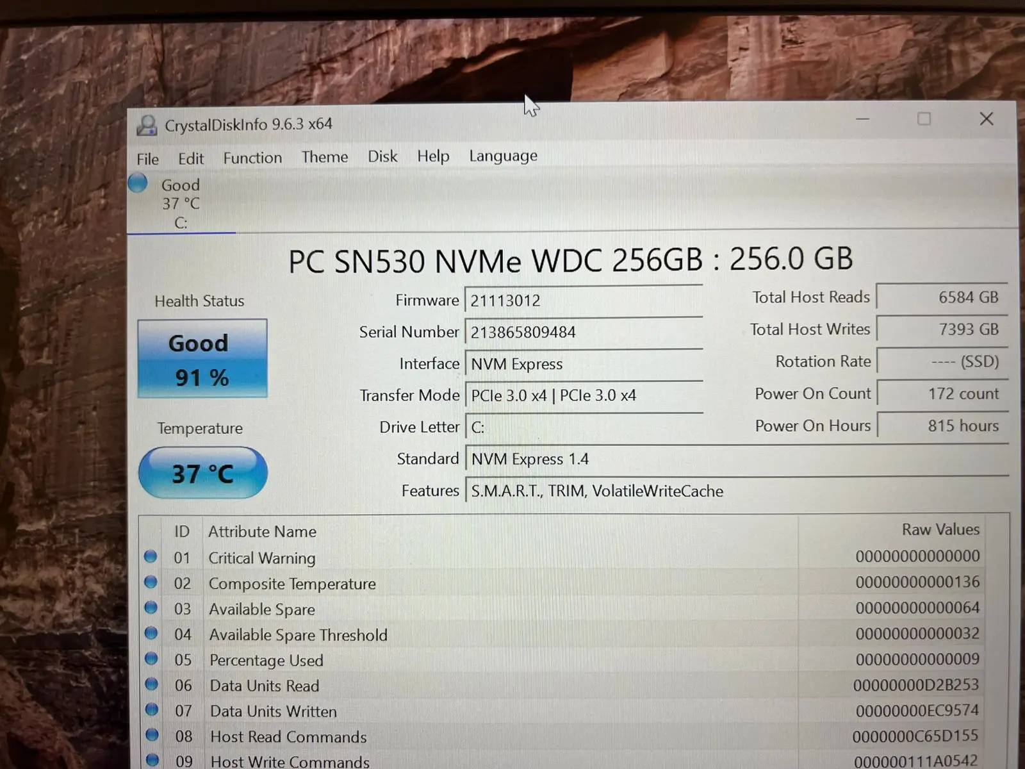This screenshot has width=1025, height=769.
Task: Click raw value 0000000C65D155
Action: coord(915,736)
